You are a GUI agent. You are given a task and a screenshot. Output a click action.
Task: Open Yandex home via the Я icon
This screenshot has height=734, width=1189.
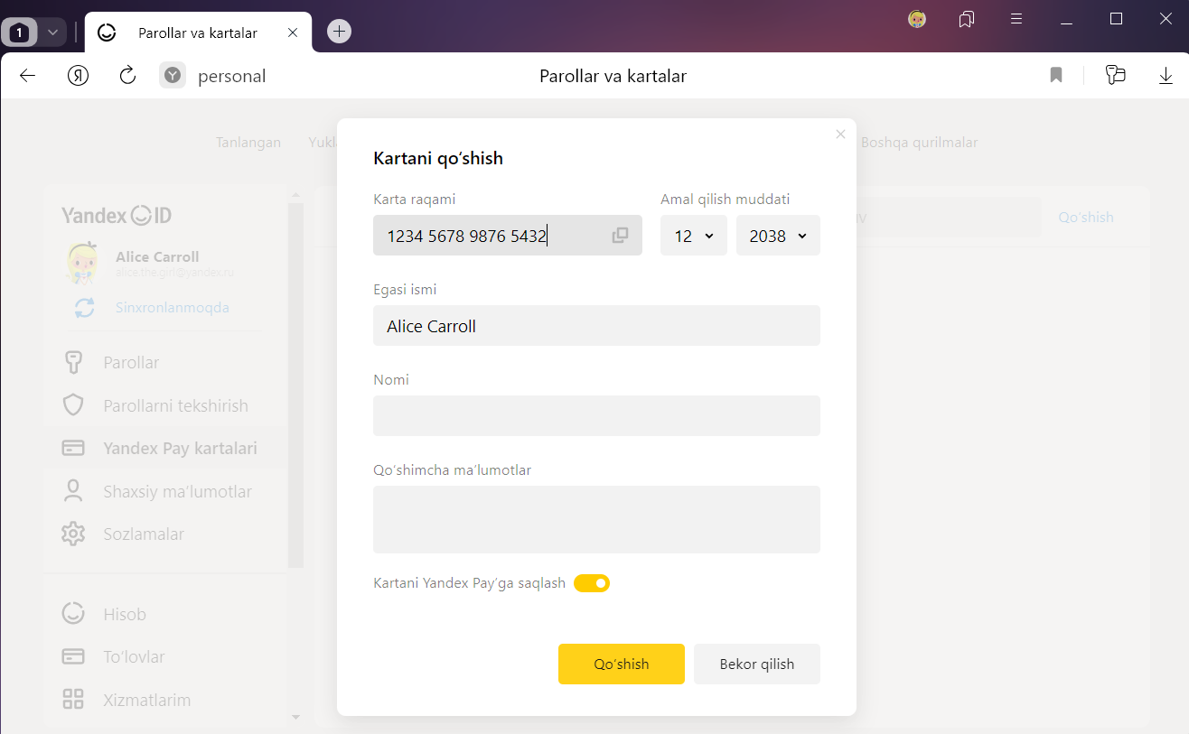click(78, 76)
